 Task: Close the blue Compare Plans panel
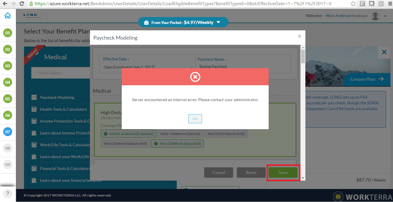click(384, 52)
